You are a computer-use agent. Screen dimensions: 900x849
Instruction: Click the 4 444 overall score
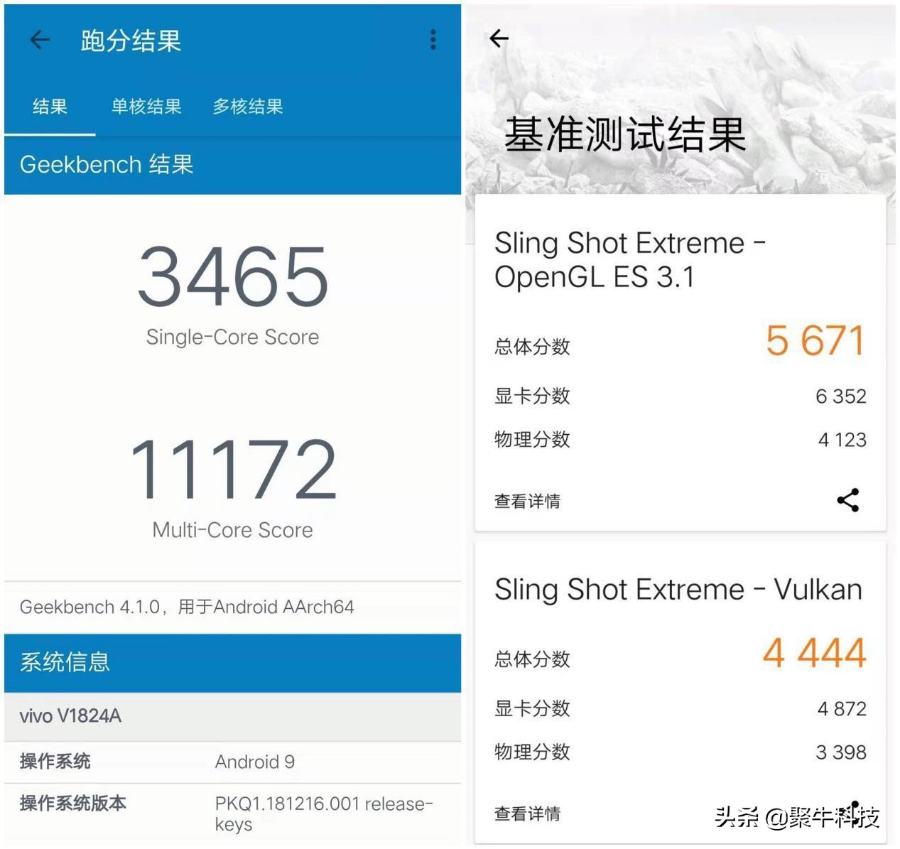pyautogui.click(x=815, y=654)
